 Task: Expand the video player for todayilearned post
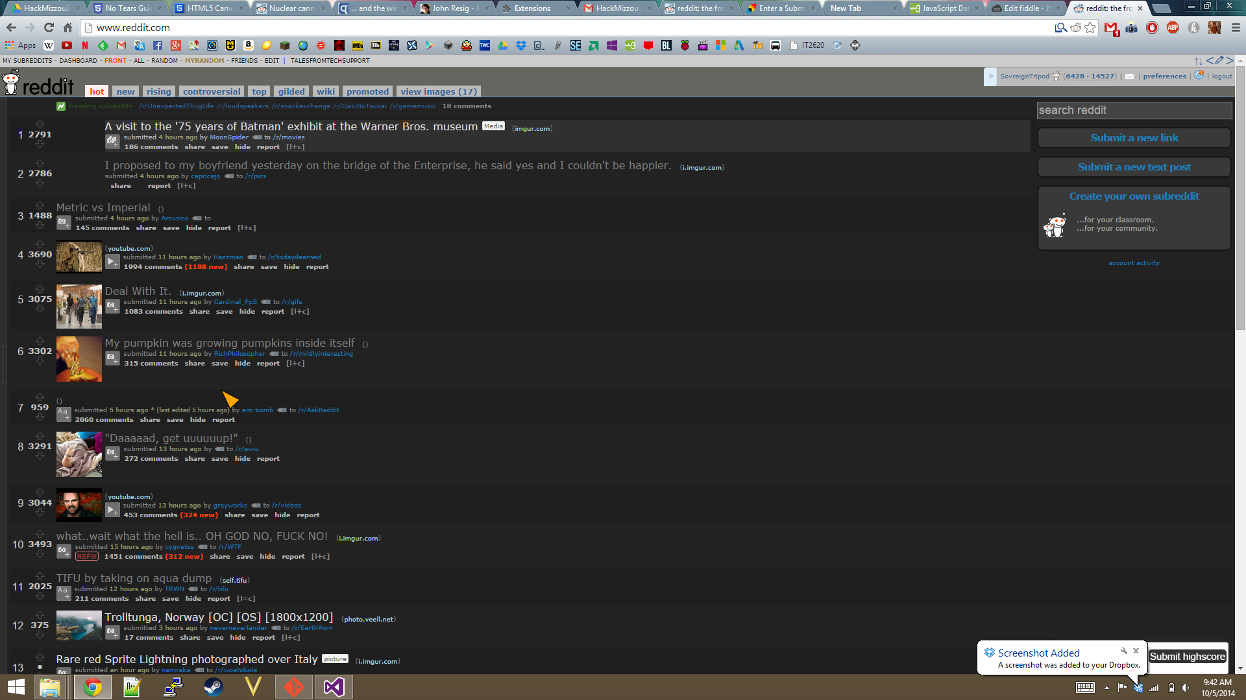[x=112, y=262]
